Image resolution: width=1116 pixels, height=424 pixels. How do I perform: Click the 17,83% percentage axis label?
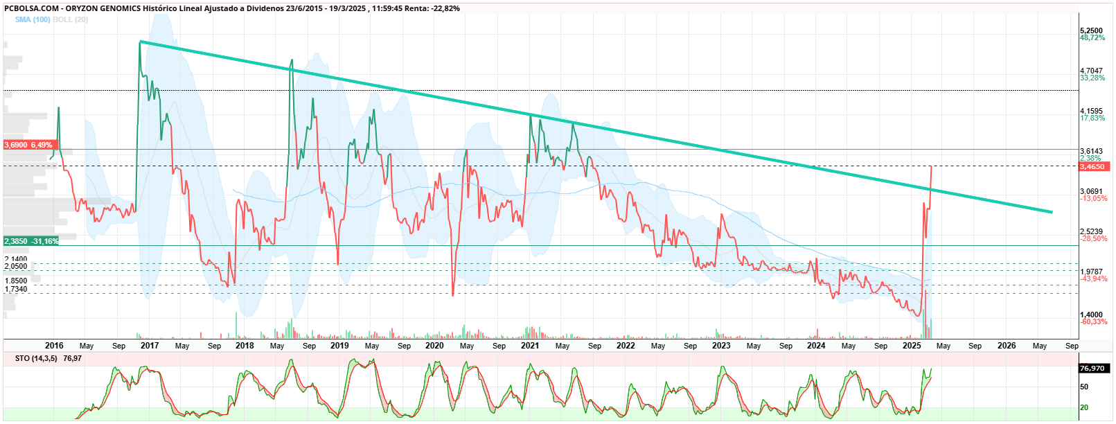pyautogui.click(x=1092, y=118)
